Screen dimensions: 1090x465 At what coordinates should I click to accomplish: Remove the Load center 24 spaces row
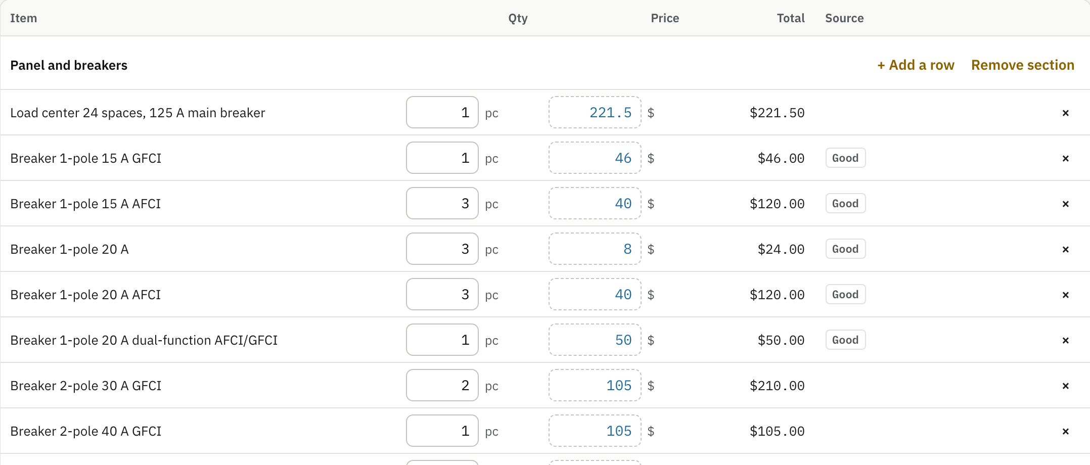[1065, 113]
